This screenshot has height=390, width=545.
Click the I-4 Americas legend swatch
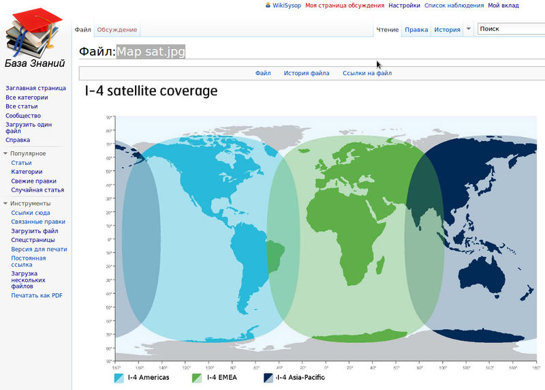[119, 378]
